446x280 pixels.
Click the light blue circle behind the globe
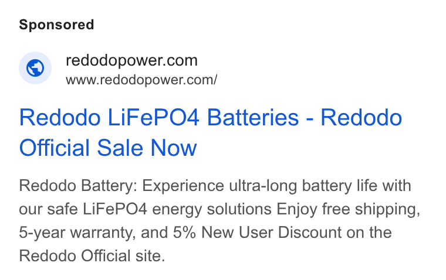[35, 68]
